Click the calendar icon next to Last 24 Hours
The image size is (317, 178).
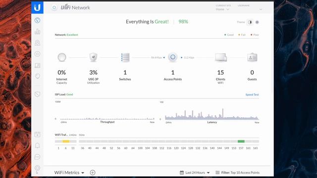pos(182,173)
